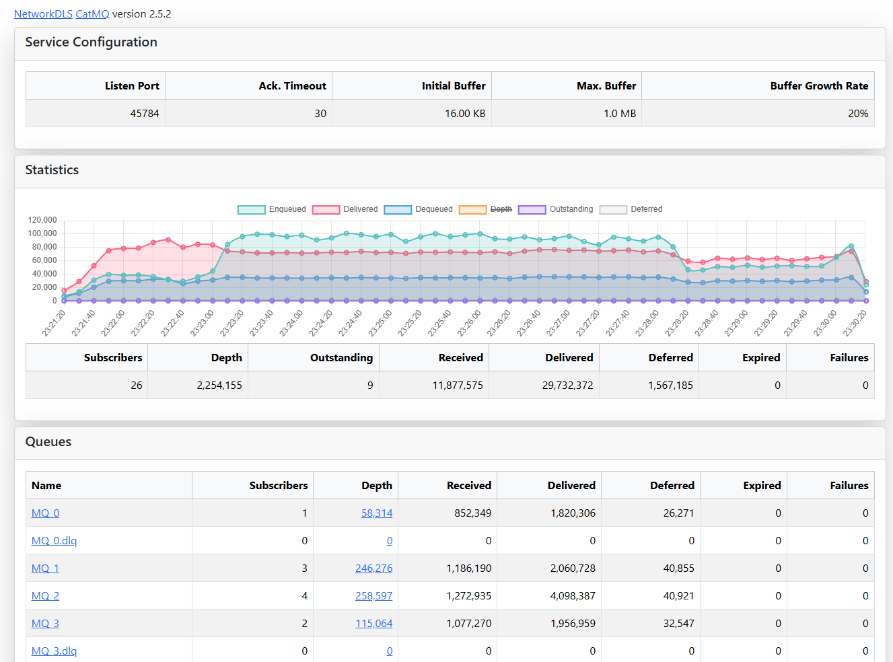Click the 115,064 depth link for MQ_3
Screen dimensions: 893x662
coord(374,624)
